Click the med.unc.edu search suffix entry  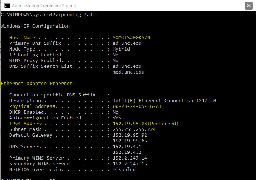pos(129,72)
